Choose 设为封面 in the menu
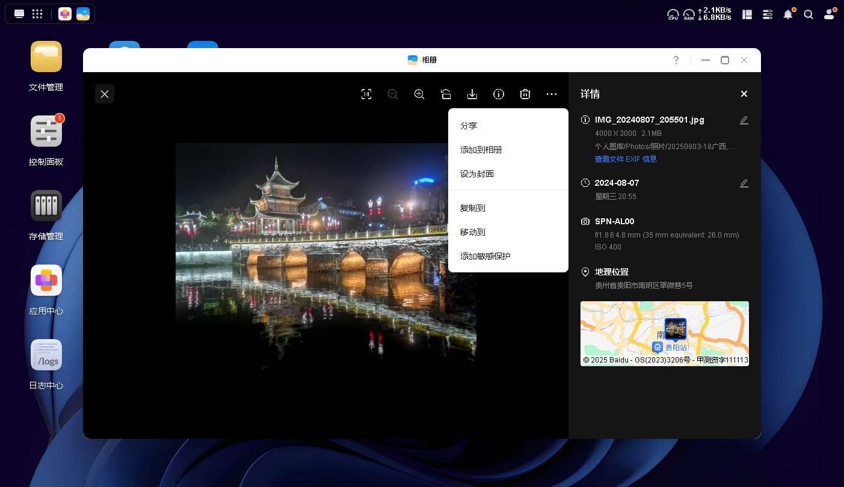 coord(508,174)
